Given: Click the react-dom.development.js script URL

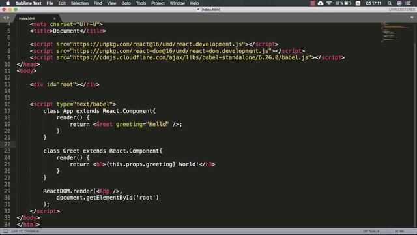Looking at the screenshot, I should coord(171,51).
